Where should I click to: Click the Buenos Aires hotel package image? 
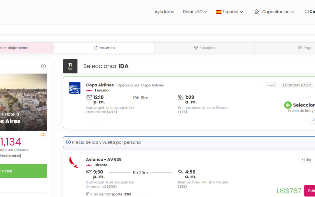coord(24,102)
